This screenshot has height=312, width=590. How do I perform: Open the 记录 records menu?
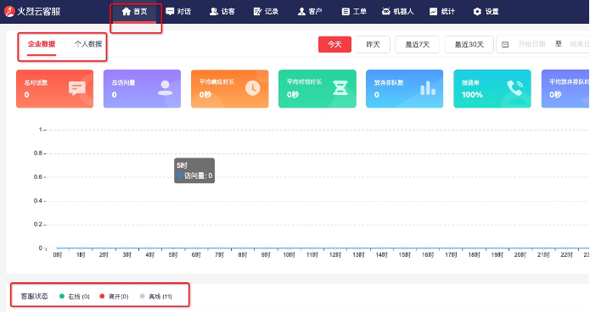(266, 12)
